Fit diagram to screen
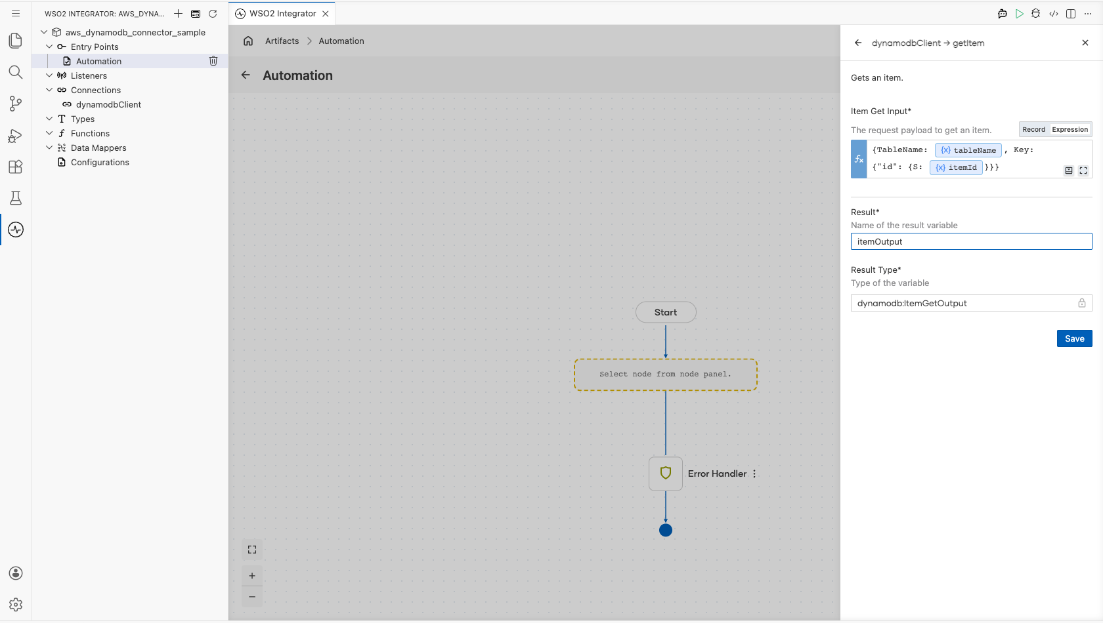The image size is (1103, 623). [x=252, y=550]
